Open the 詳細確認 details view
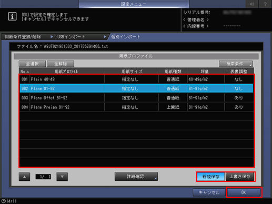This screenshot has height=204, width=272. click(136, 177)
